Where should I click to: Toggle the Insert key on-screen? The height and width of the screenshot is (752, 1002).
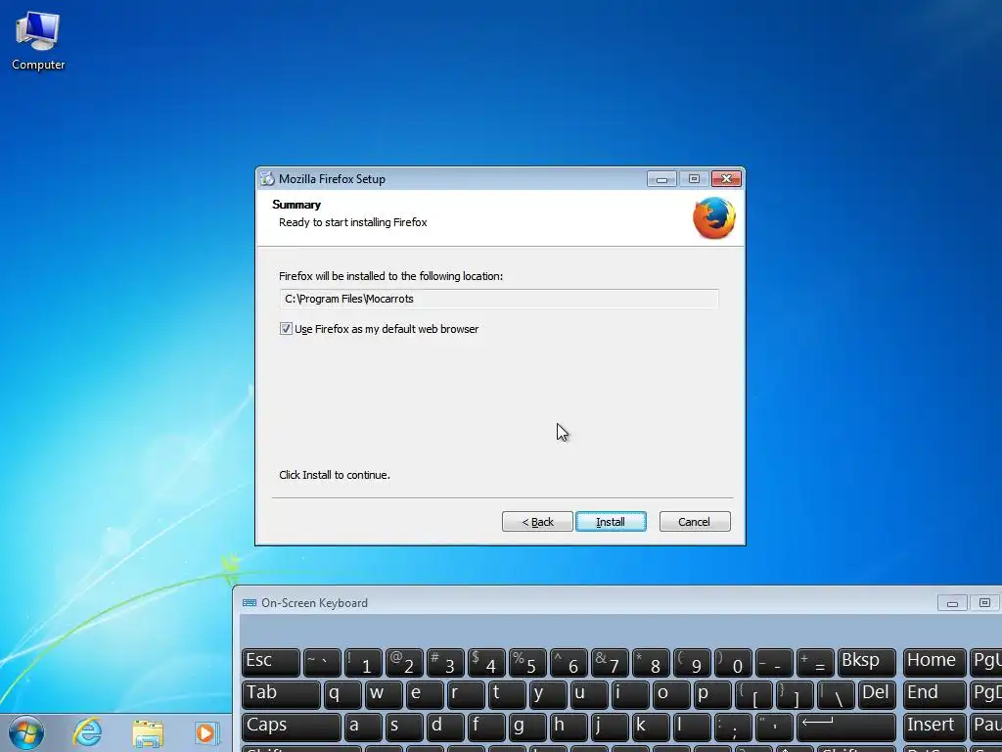[x=934, y=728]
